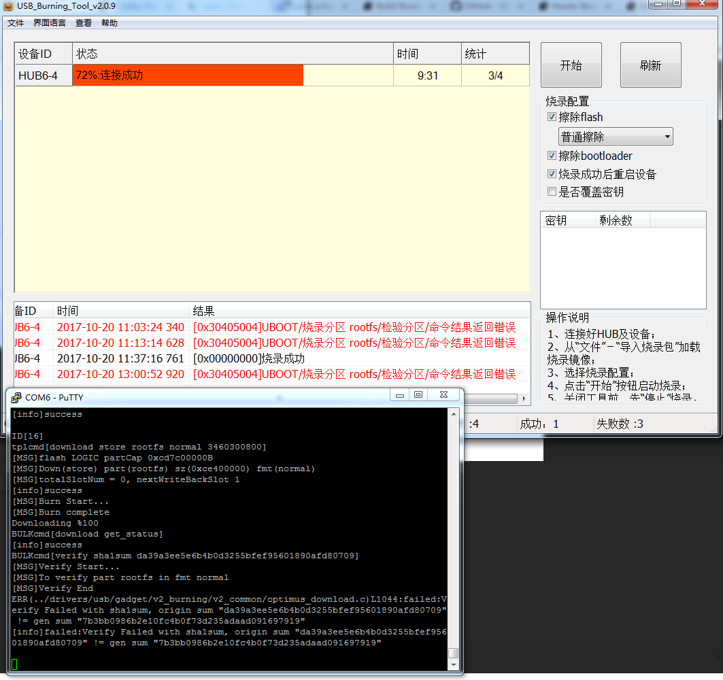The width and height of the screenshot is (723, 680).
Task: Maximize the COM6 PuTTY window
Action: pyautogui.click(x=418, y=395)
